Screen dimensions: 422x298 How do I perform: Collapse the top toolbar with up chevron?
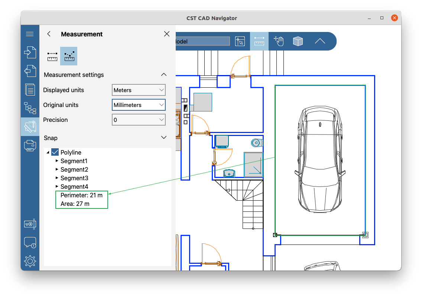coord(320,41)
